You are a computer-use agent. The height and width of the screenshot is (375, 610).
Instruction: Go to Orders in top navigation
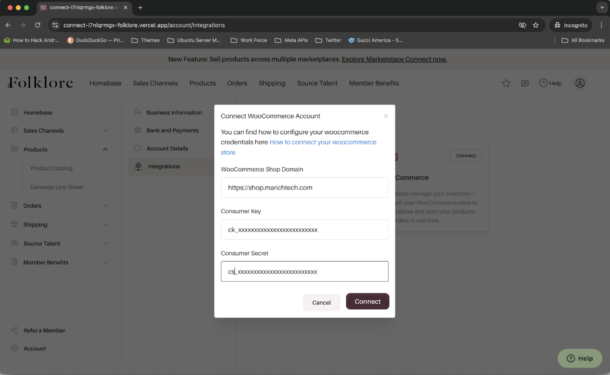pos(237,83)
